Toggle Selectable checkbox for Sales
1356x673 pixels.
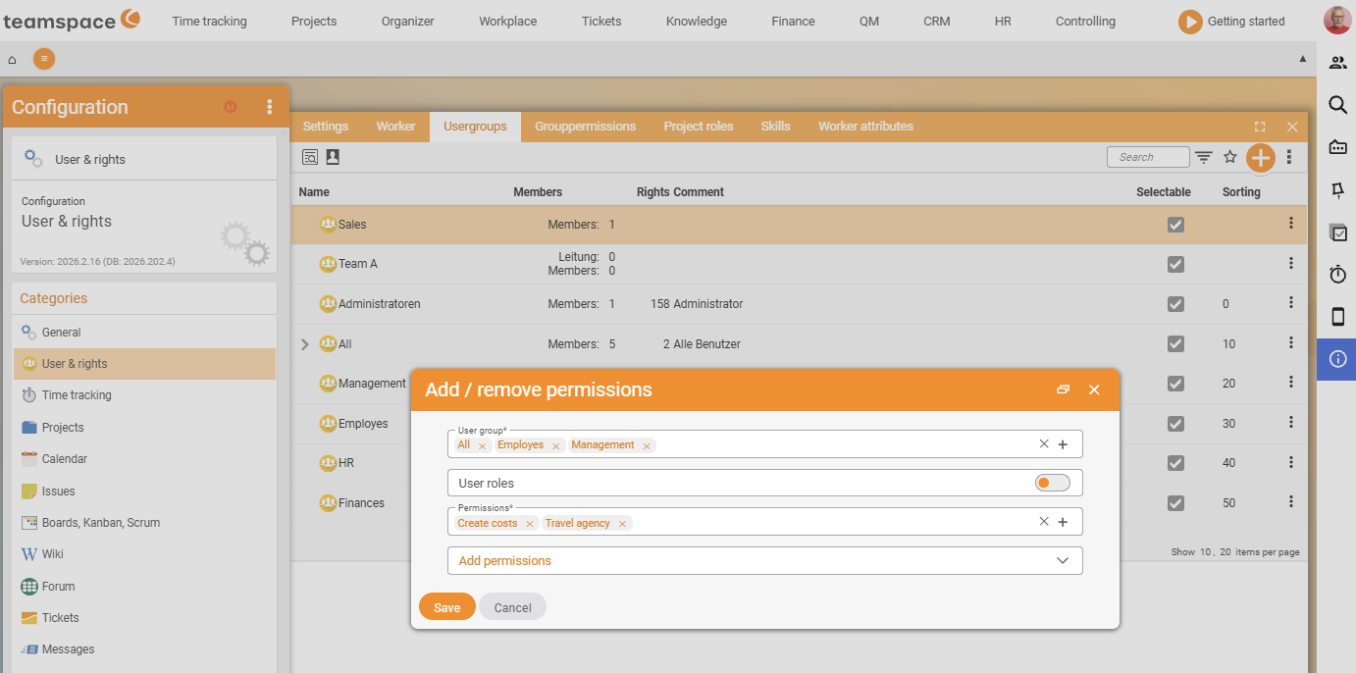(x=1175, y=225)
